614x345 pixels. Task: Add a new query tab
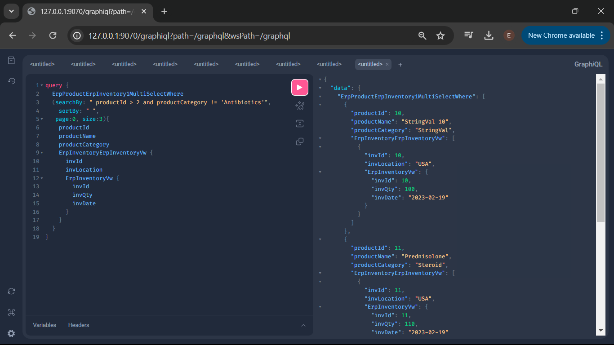[400, 65]
